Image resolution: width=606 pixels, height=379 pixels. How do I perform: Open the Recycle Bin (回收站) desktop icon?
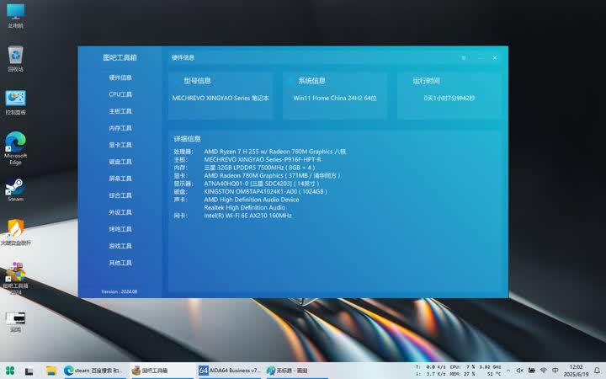[15, 59]
